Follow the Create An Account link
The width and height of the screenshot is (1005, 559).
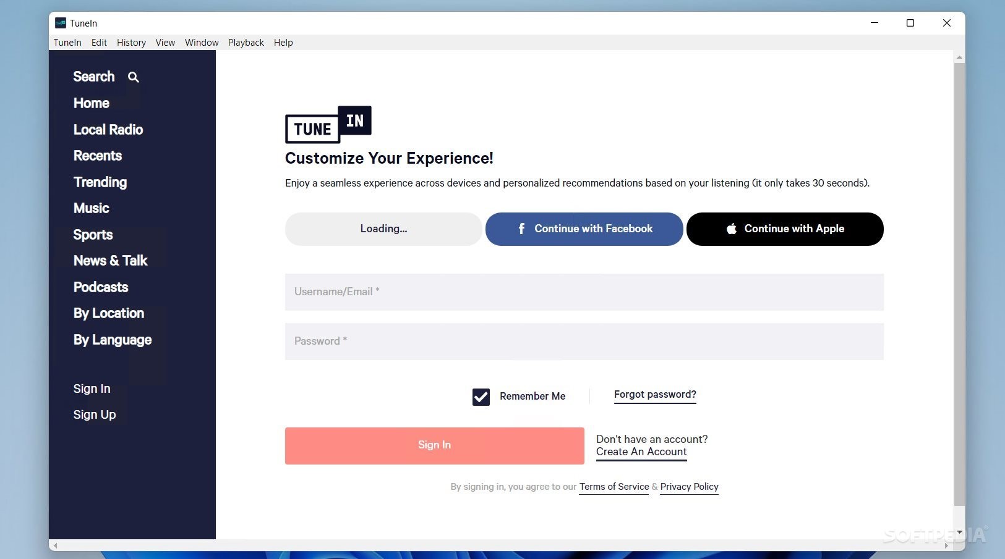(x=641, y=452)
